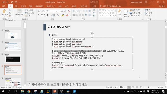Viewport: 167px width, 94px height.
Task: Toggle center text alignment
Action: pos(77,15)
